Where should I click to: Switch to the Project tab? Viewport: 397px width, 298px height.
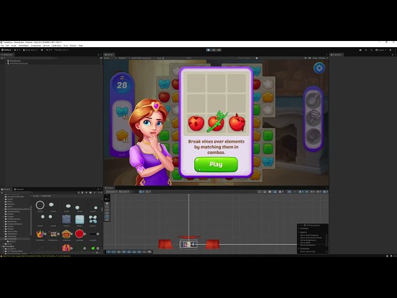(x=6, y=189)
